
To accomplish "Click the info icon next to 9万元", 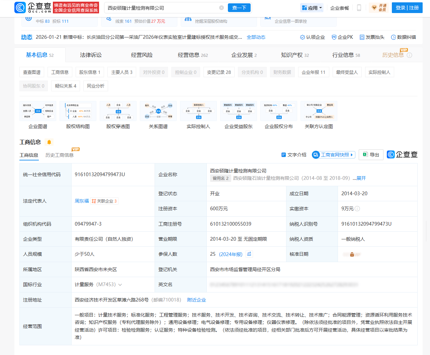I will (357, 209).
